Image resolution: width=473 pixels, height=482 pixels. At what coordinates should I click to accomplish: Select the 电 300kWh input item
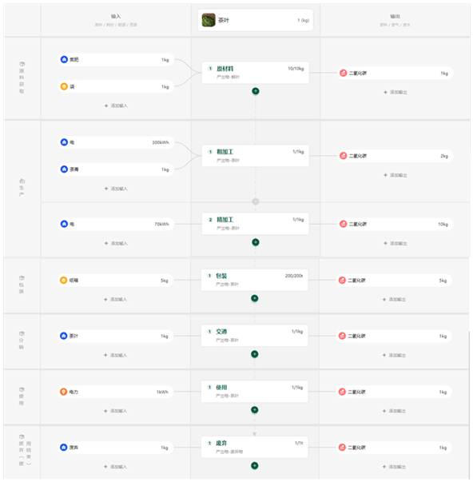coord(116,142)
